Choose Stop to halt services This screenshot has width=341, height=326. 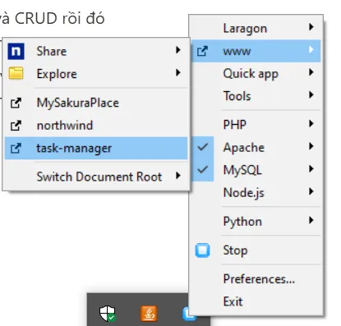click(x=256, y=250)
